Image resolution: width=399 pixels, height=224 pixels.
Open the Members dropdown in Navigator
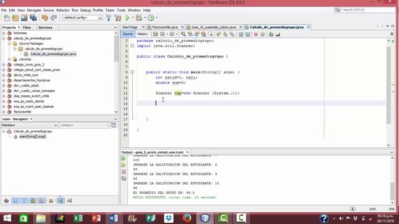click(x=29, y=125)
